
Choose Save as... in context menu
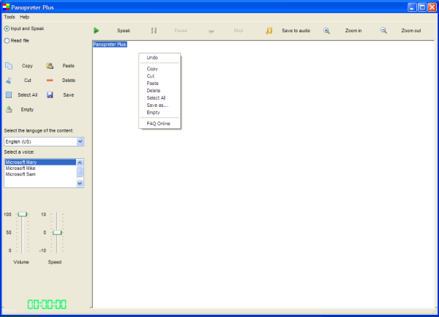point(157,105)
